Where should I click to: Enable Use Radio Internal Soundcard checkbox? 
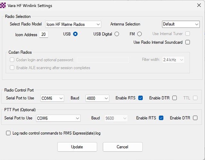pos(188,42)
